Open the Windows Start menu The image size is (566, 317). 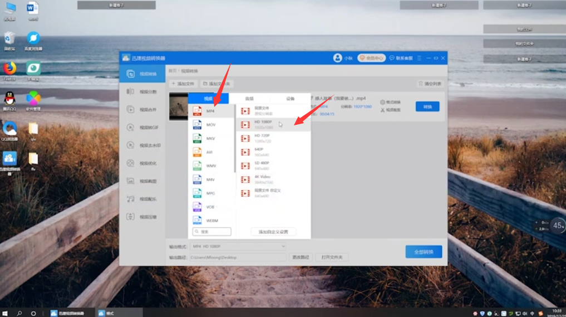[x=5, y=313]
